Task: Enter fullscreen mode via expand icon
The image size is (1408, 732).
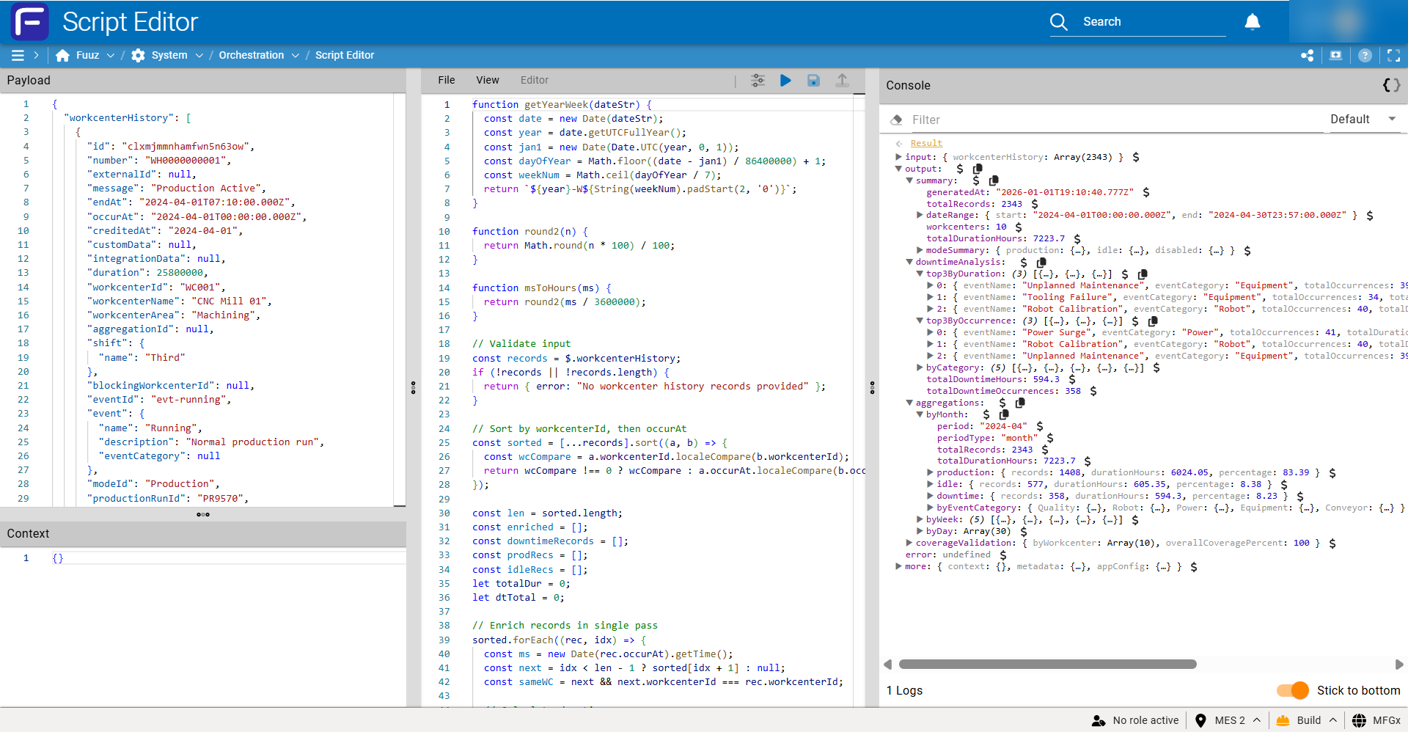Action: click(1393, 55)
